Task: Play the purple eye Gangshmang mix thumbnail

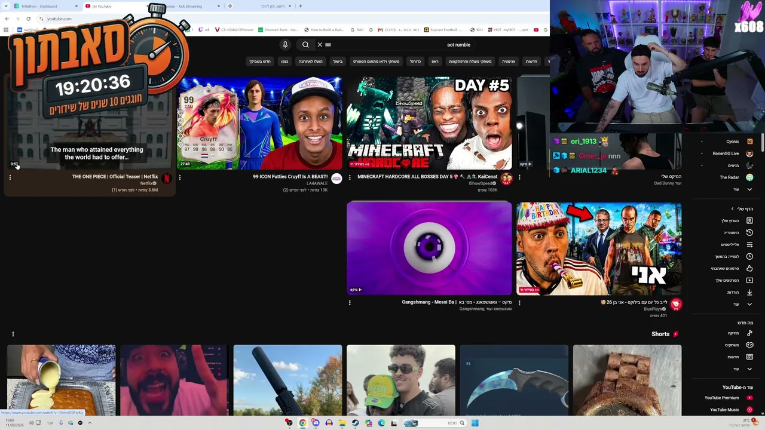Action: [429, 248]
